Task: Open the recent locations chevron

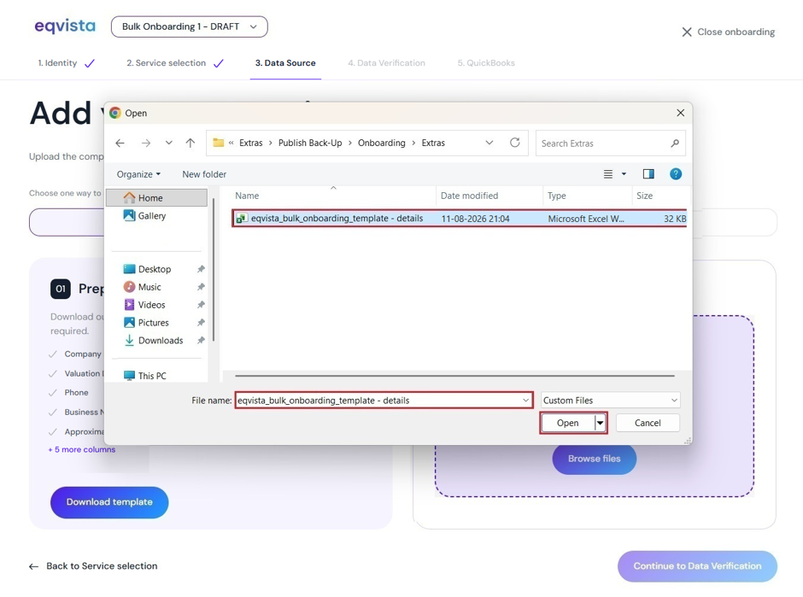Action: 168,143
